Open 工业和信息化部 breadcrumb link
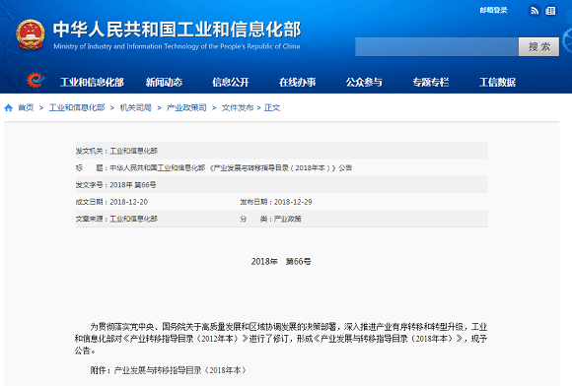Image resolution: width=572 pixels, height=386 pixels. [77, 107]
